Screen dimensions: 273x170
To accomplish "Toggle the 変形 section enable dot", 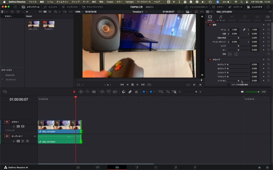I will 210,25.
